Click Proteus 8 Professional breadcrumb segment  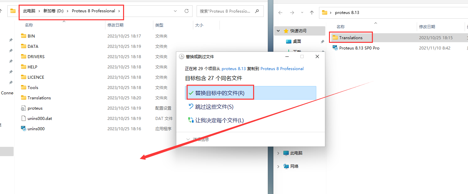click(93, 11)
